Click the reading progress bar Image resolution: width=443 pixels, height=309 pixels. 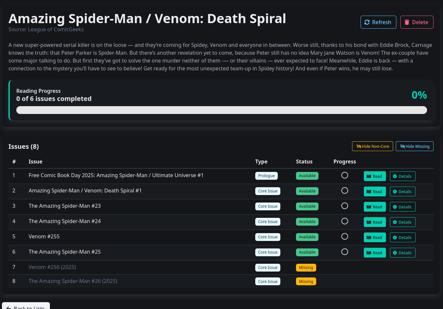[x=222, y=110]
